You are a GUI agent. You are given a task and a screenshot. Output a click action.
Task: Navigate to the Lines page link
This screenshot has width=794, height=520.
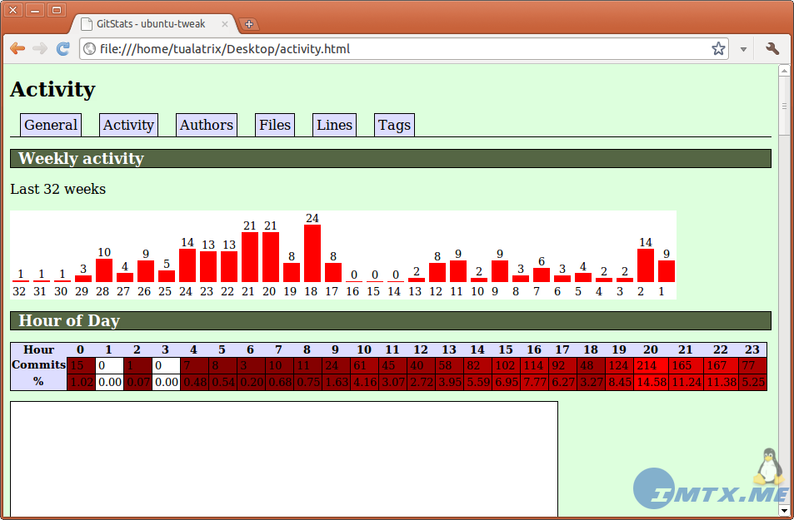[334, 125]
